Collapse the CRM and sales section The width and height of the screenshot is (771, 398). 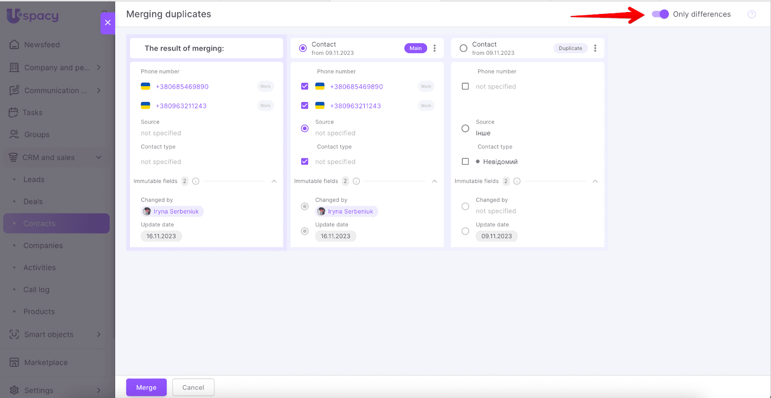click(x=99, y=157)
